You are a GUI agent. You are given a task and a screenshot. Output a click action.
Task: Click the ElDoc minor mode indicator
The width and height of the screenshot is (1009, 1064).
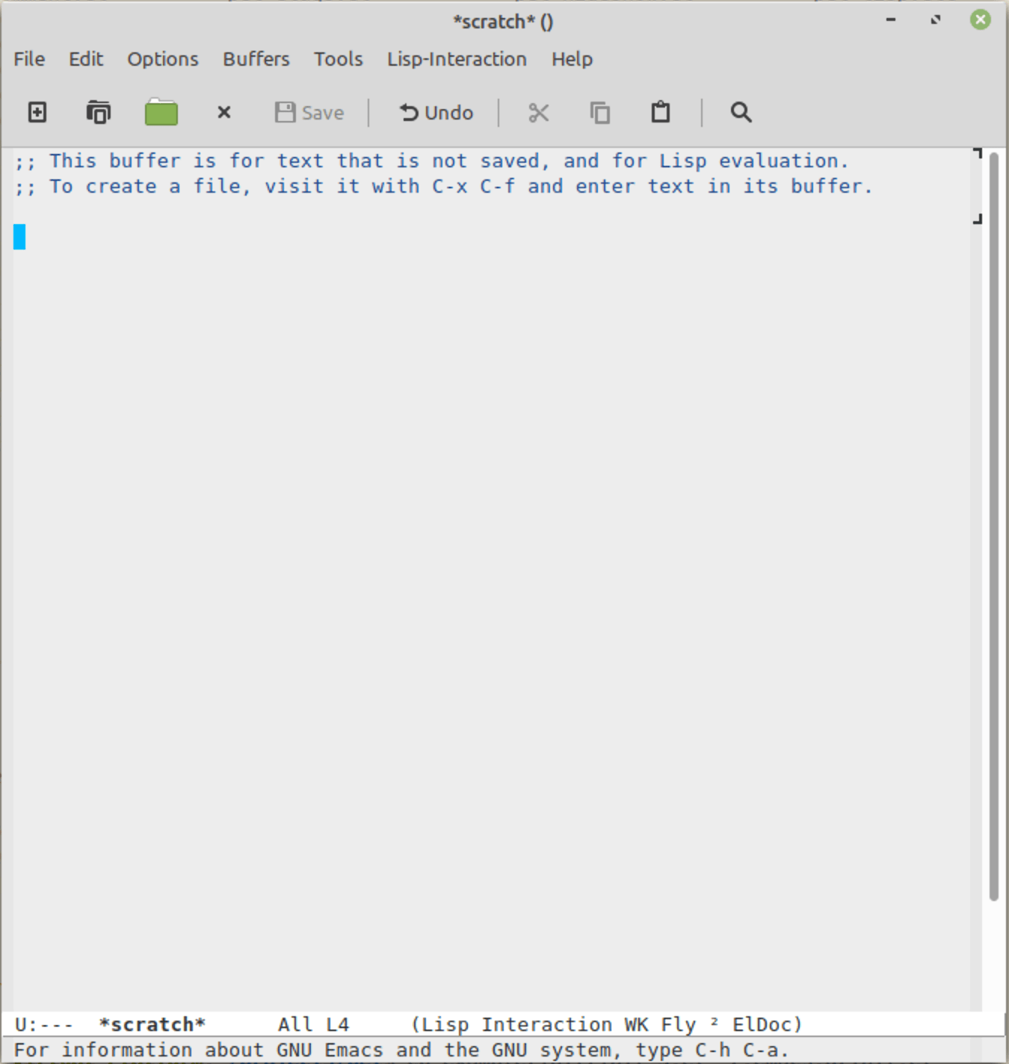[762, 1024]
